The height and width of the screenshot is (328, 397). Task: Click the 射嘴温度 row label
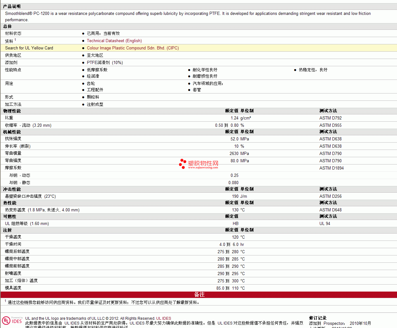point(13,273)
